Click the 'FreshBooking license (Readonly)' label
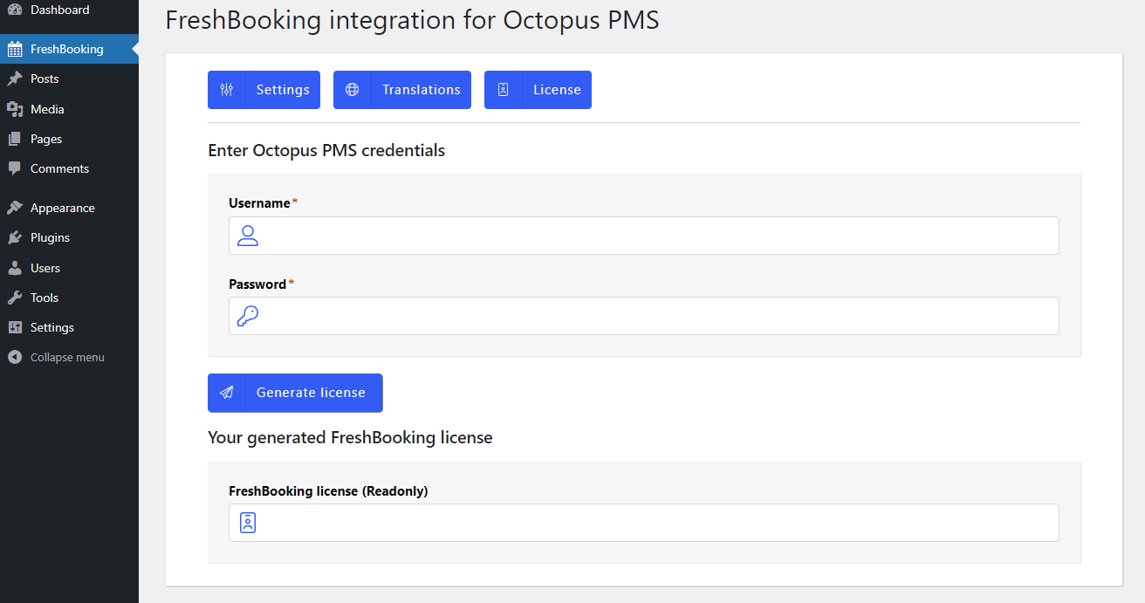 (328, 490)
